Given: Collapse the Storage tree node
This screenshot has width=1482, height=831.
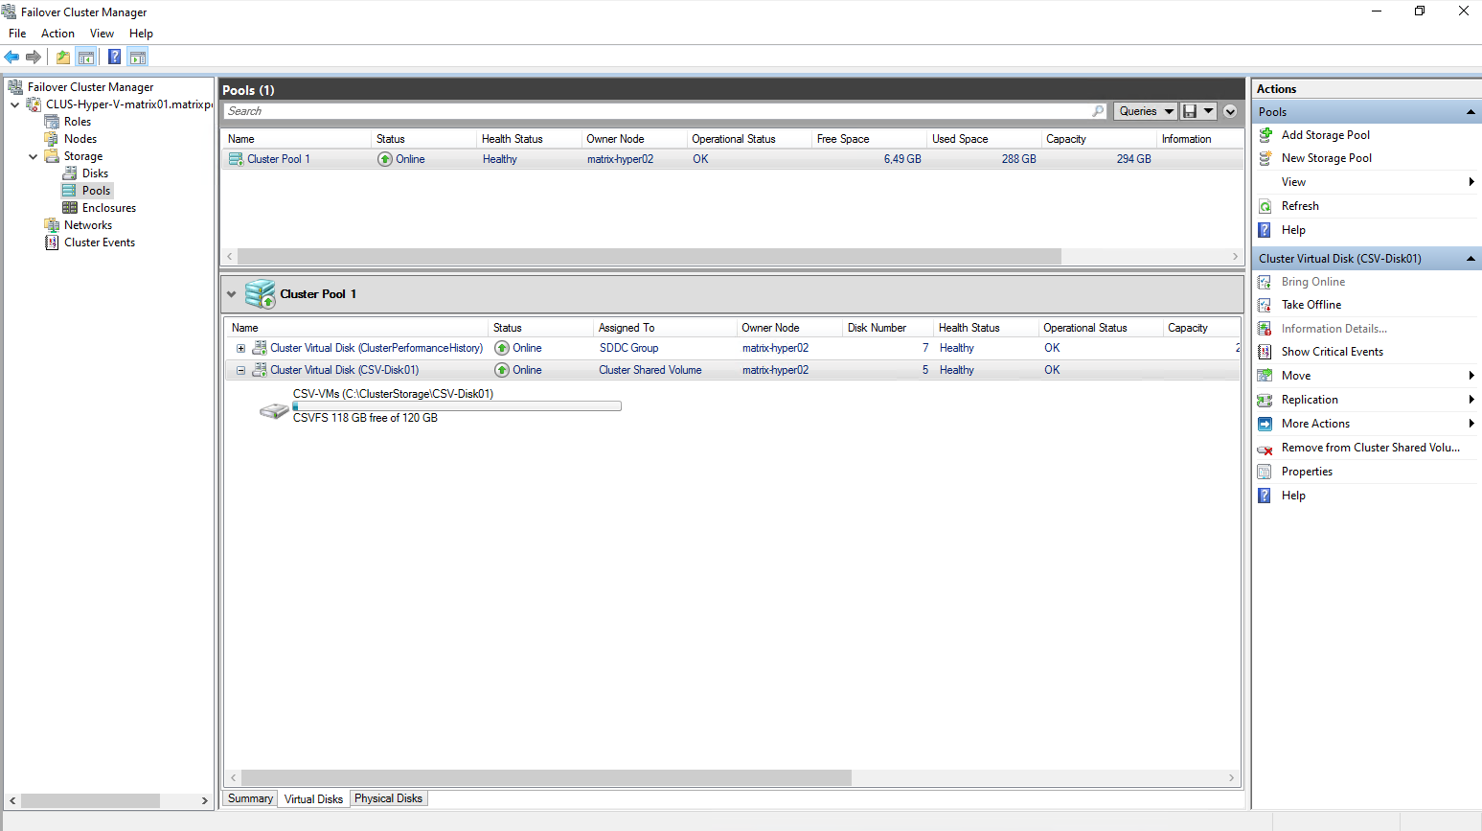Looking at the screenshot, I should click(34, 156).
